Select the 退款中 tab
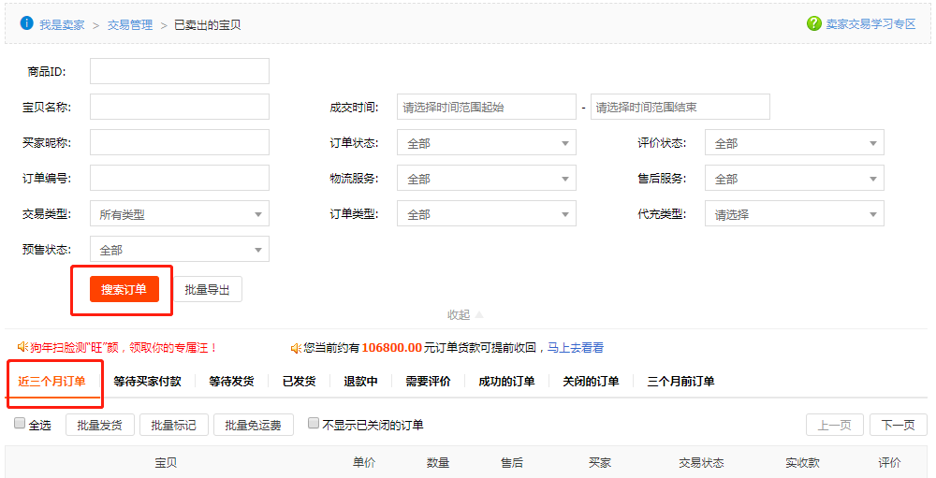Image resolution: width=936 pixels, height=478 pixels. click(x=360, y=382)
